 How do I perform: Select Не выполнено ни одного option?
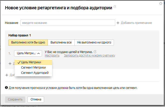[x=94, y=42]
